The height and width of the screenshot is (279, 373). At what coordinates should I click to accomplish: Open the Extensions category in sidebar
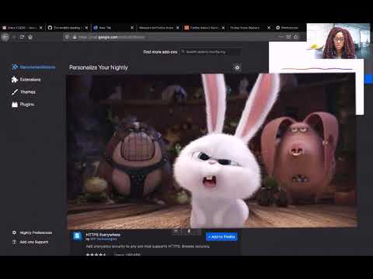pos(26,80)
